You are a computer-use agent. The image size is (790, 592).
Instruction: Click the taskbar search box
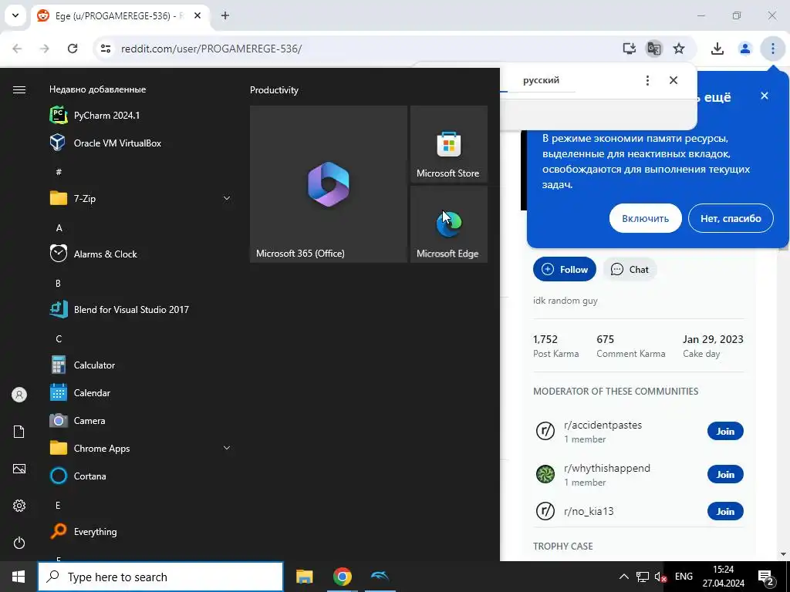pyautogui.click(x=160, y=577)
